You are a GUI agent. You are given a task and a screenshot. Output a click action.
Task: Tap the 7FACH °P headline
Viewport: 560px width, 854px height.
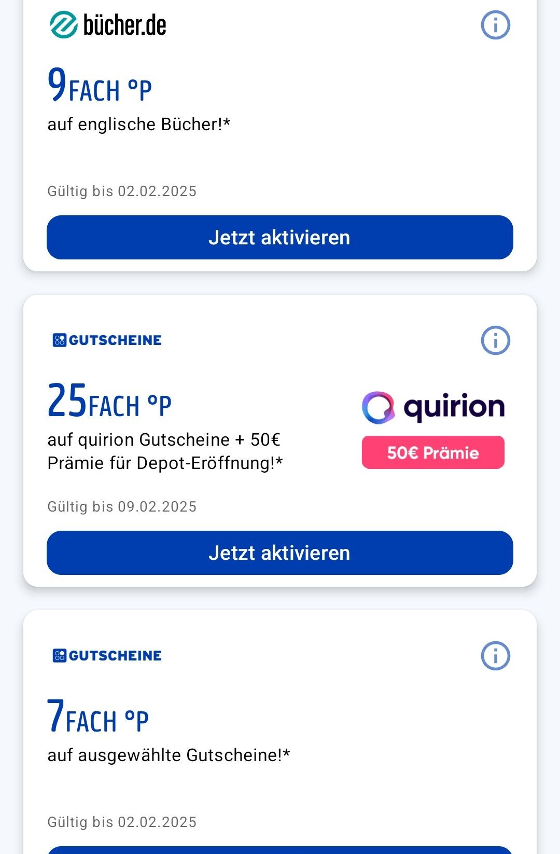98,716
